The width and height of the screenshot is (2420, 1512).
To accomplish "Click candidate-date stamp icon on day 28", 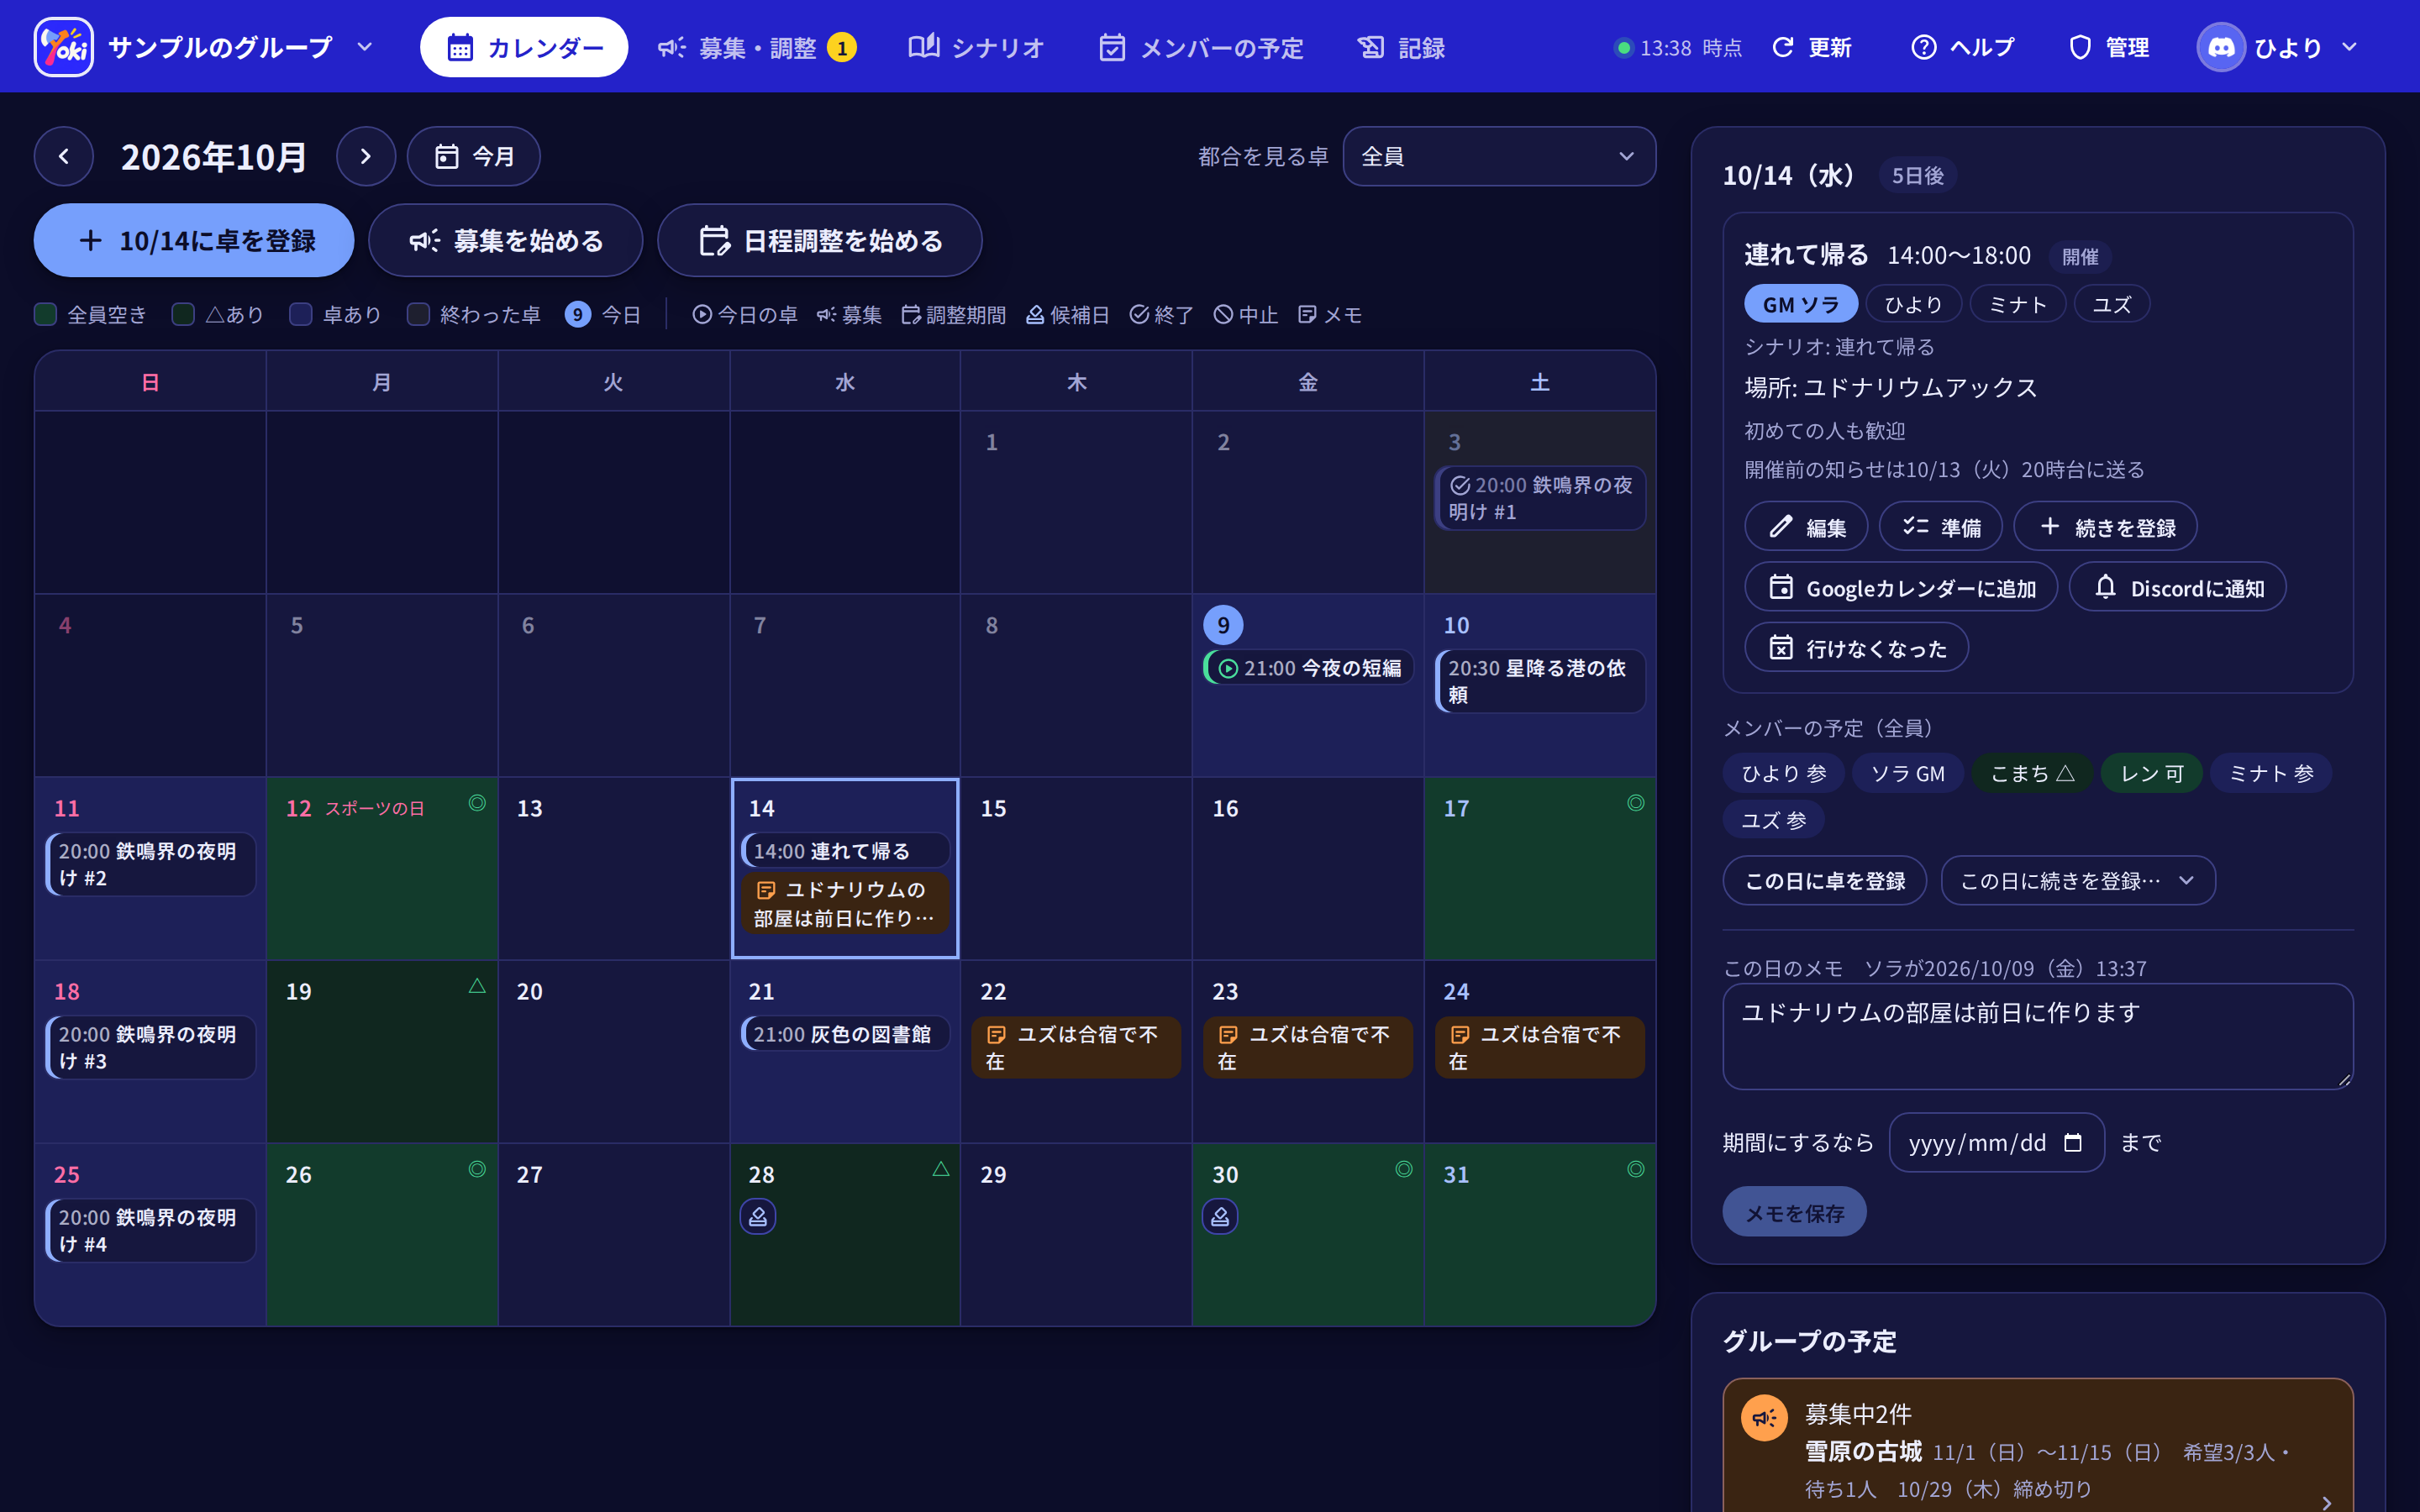I will tap(758, 1217).
